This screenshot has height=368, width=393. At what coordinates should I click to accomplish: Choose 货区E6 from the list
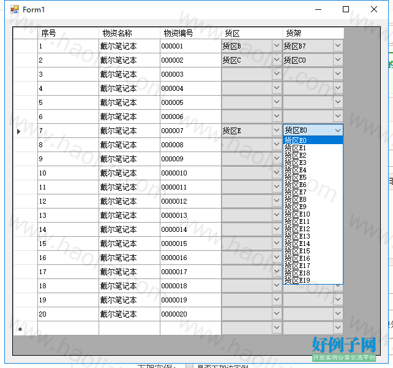pyautogui.click(x=313, y=185)
